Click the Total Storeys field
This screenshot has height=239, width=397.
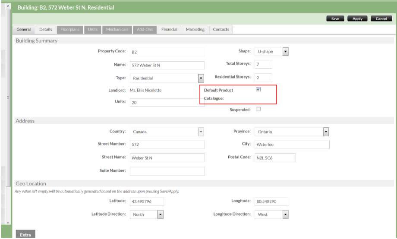pyautogui.click(x=263, y=64)
